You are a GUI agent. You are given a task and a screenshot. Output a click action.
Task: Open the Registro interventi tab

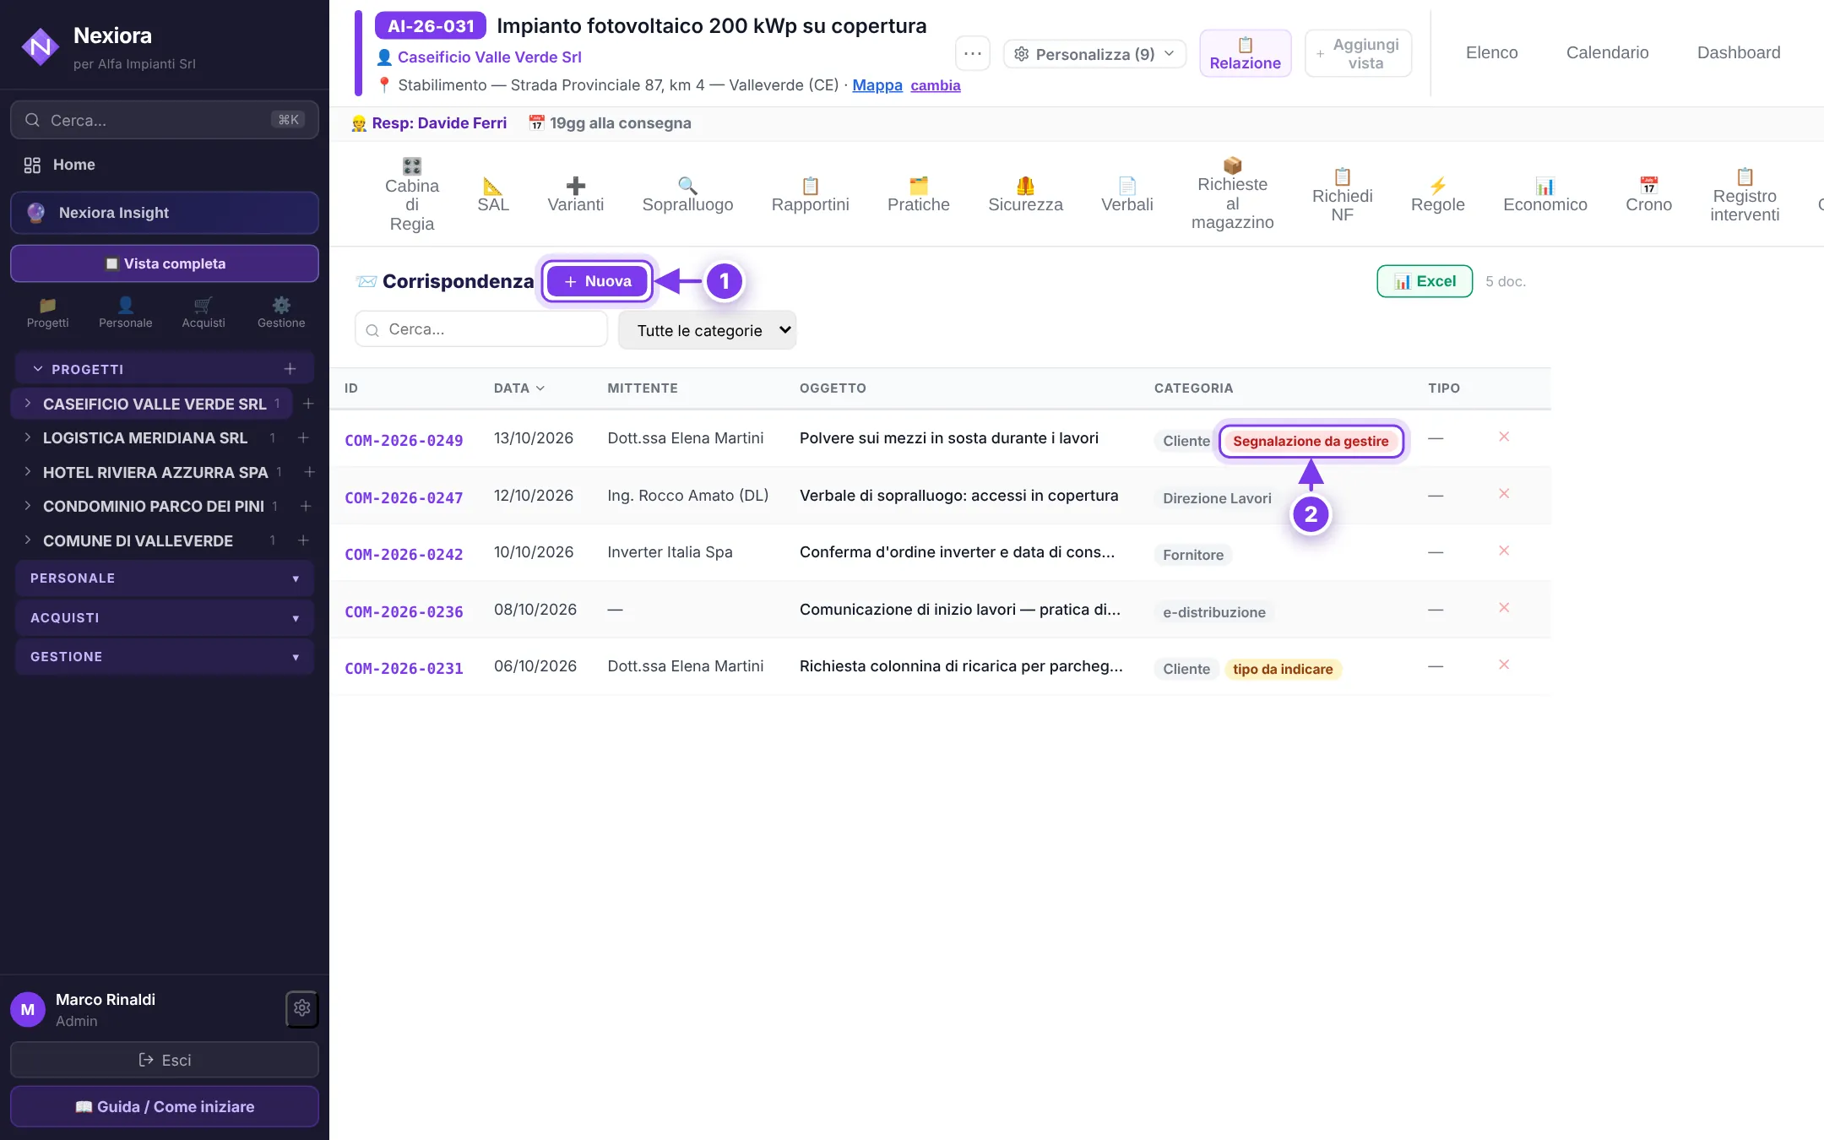tap(1744, 194)
